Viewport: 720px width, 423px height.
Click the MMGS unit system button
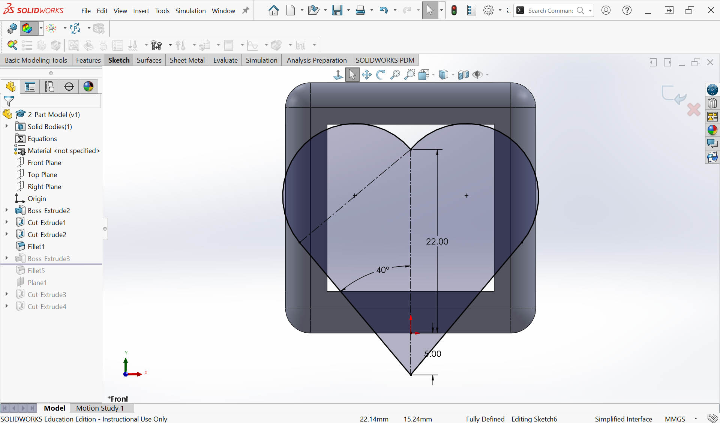pyautogui.click(x=675, y=419)
